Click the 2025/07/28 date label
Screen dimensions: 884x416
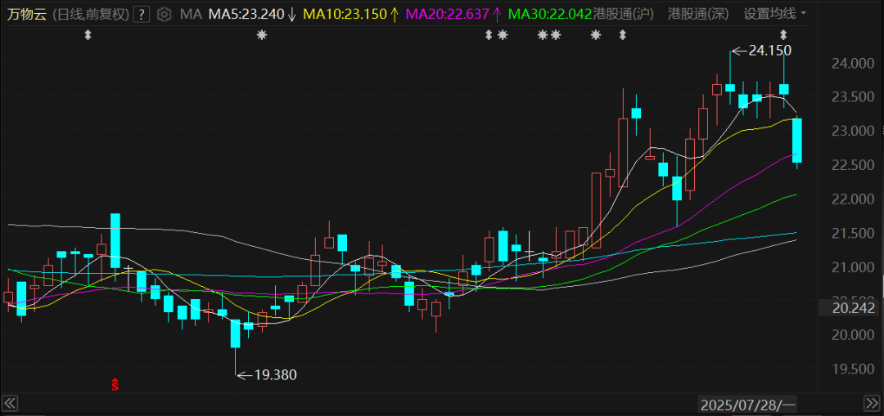(747, 404)
